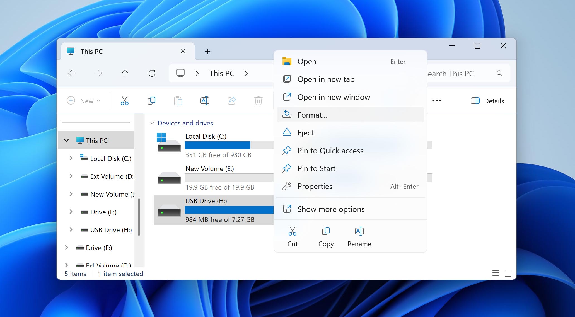Click the Share icon in toolbar
This screenshot has height=317, width=575.
pos(231,101)
